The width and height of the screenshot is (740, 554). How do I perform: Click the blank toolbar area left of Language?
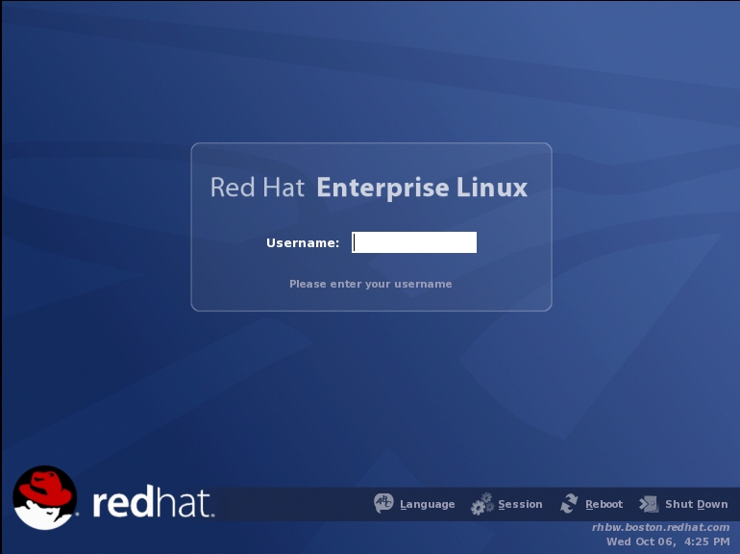[x=288, y=504]
